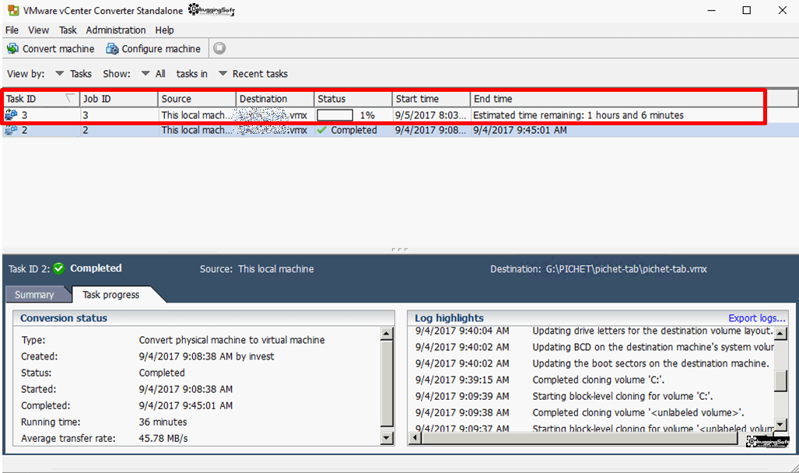
Task: Click 'Convert physical machine to virtual machine' text
Action: (232, 340)
